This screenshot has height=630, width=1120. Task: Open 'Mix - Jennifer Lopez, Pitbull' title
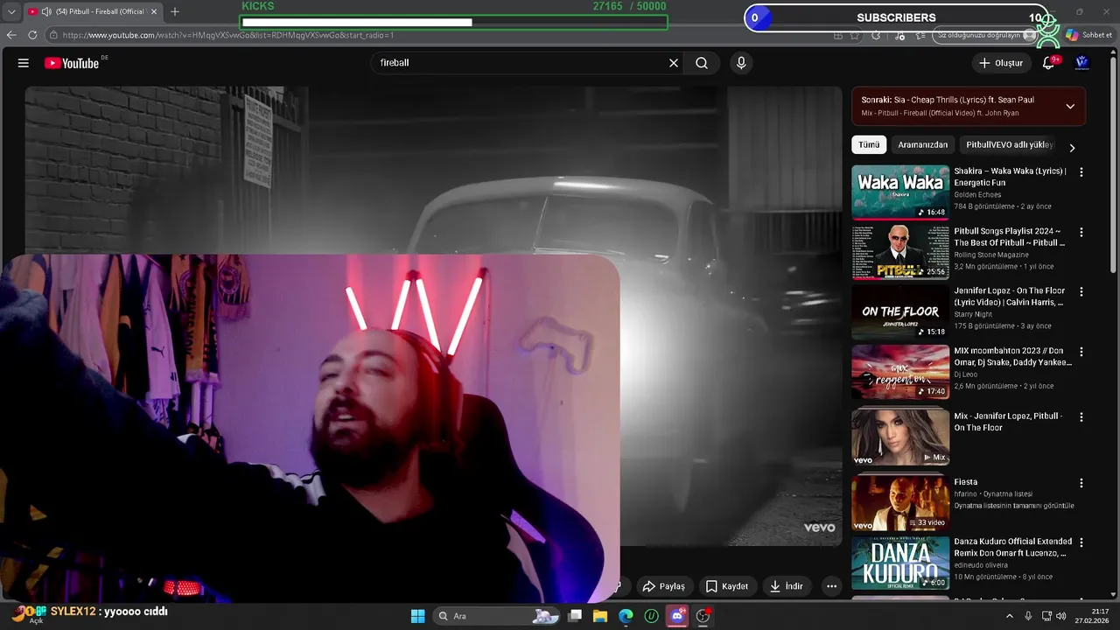(1008, 422)
